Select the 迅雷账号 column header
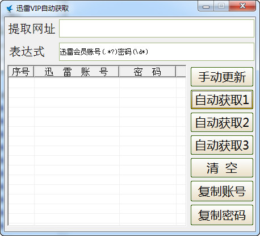The width and height of the screenshot is (260, 236). tap(76, 72)
